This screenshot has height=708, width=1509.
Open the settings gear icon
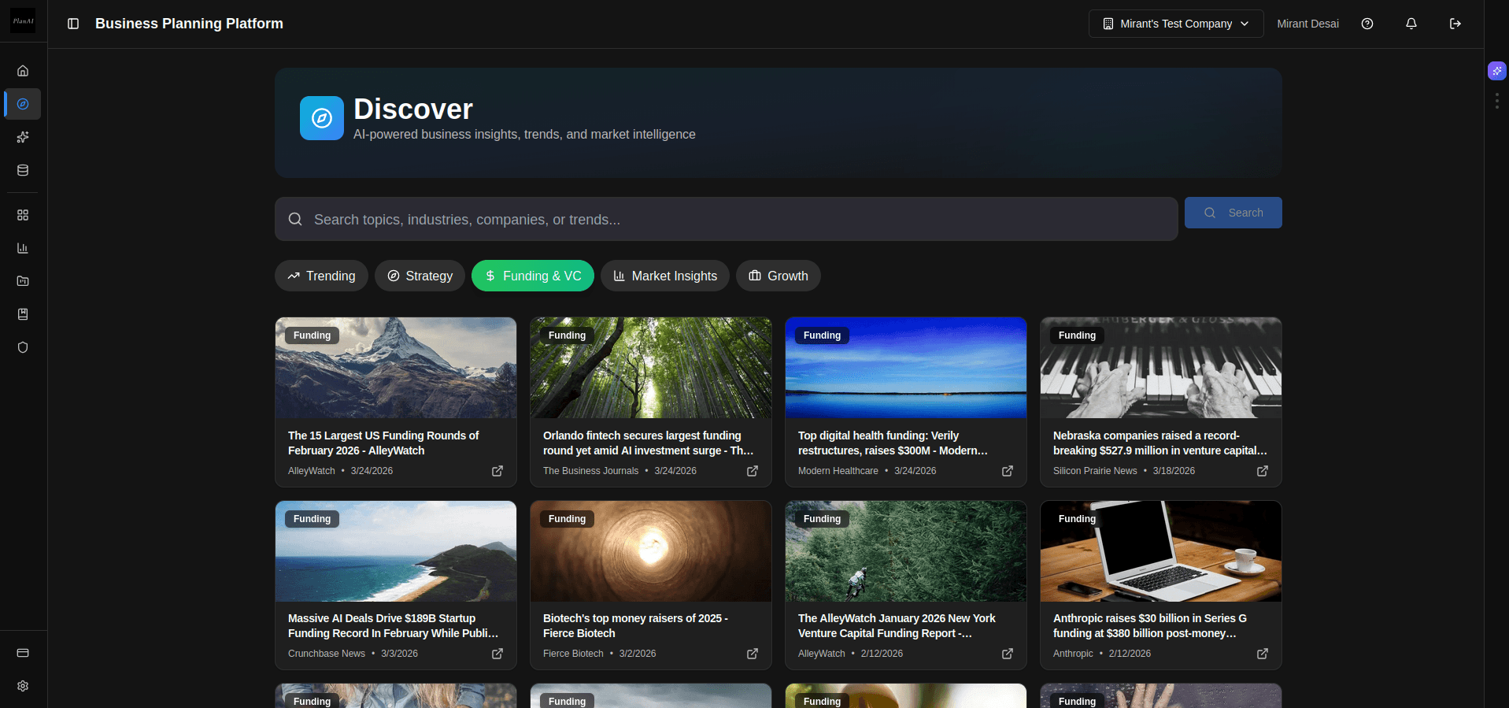[x=23, y=686]
